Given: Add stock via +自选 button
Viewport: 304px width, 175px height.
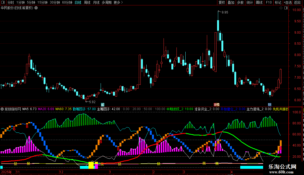Looking at the screenshot, I should pos(288,2).
